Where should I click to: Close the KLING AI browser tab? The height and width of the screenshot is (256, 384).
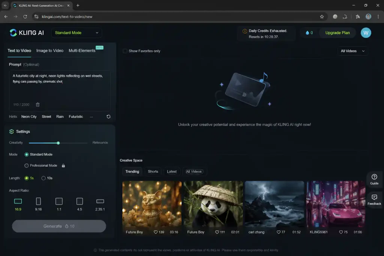[x=68, y=5]
